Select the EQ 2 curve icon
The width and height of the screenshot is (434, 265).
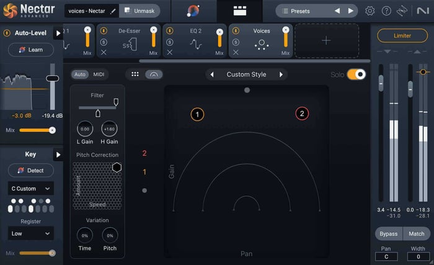pos(196,44)
